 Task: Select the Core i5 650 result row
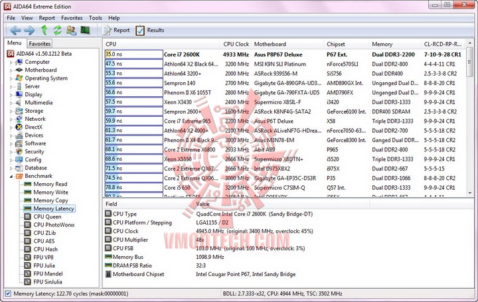(284, 188)
